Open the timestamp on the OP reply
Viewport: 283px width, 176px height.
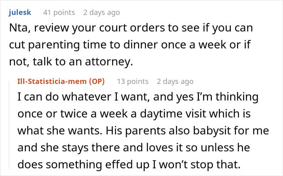point(175,82)
